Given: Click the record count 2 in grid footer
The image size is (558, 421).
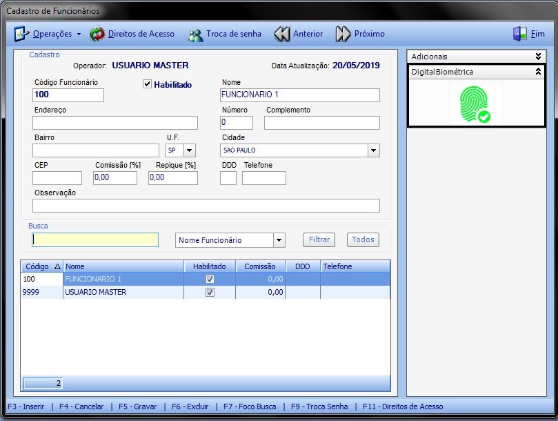Looking at the screenshot, I should coord(43,383).
